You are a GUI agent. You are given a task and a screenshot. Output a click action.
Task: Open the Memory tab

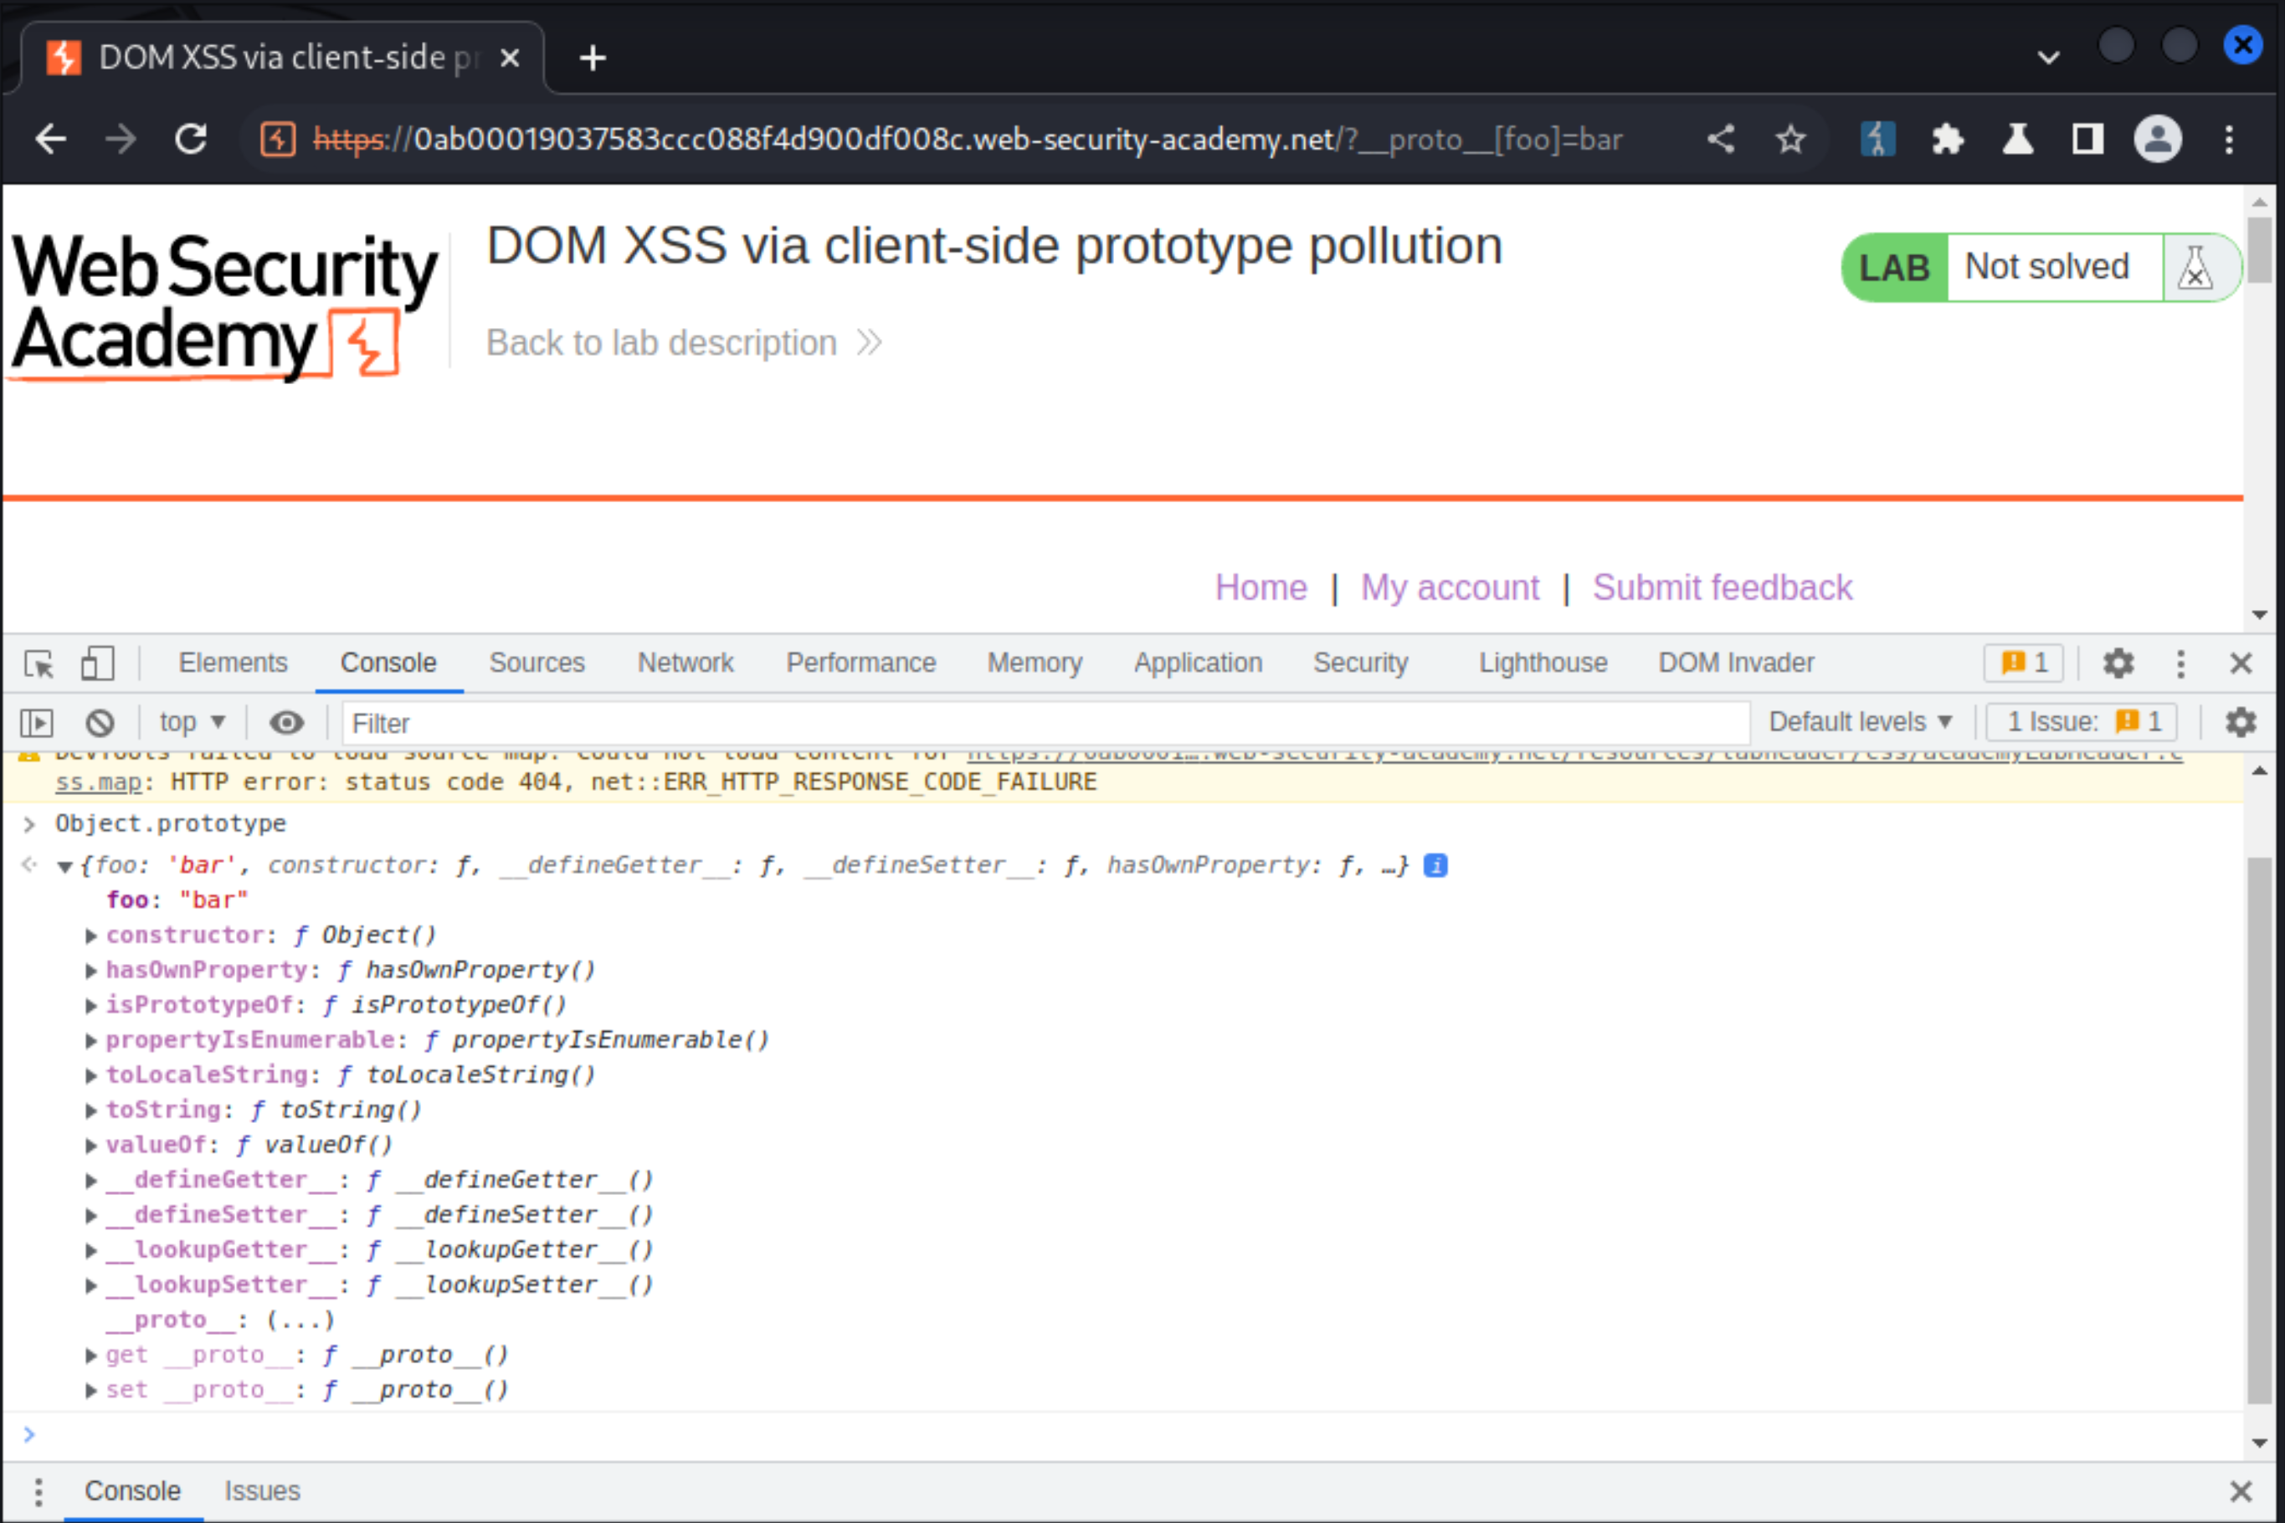tap(1035, 664)
